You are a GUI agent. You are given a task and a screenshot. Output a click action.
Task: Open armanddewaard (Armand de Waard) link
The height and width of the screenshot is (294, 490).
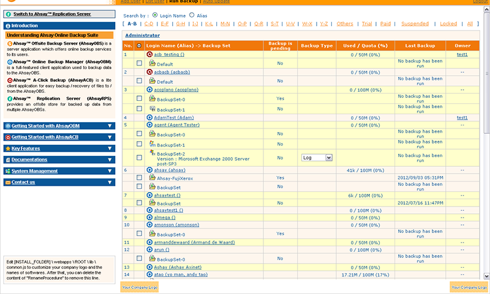click(194, 242)
